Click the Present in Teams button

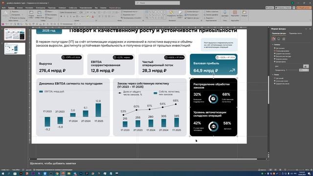click(283, 8)
